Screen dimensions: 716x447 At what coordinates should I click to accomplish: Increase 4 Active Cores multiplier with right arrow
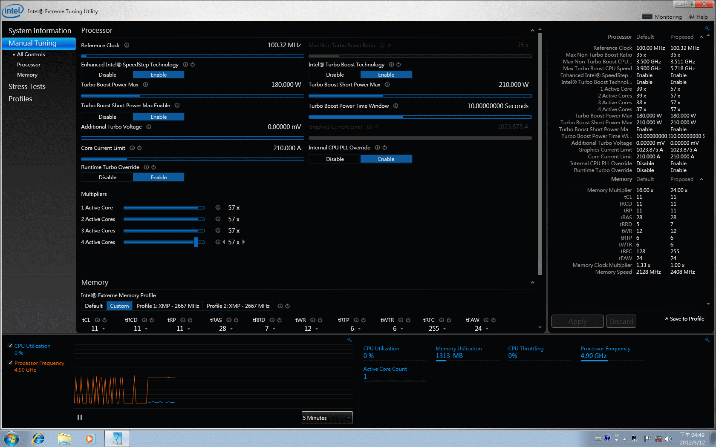tap(244, 242)
